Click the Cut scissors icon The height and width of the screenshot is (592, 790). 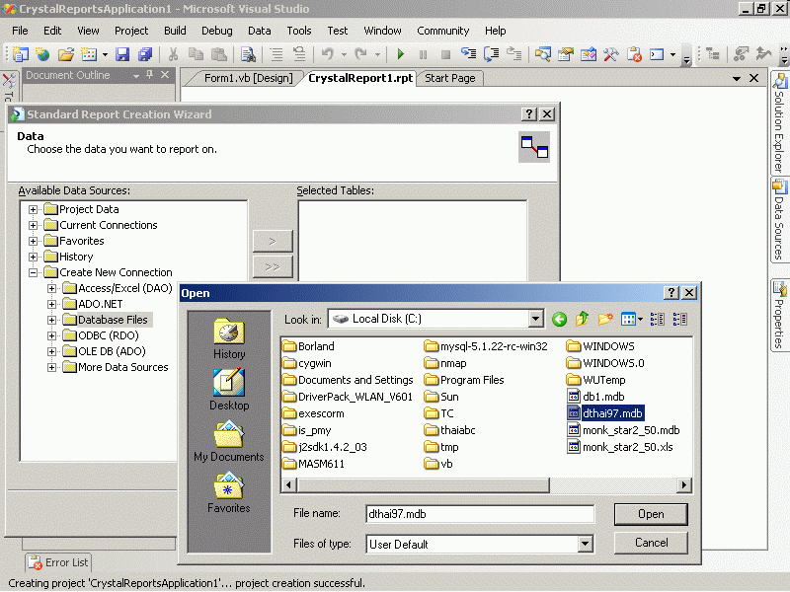point(173,54)
